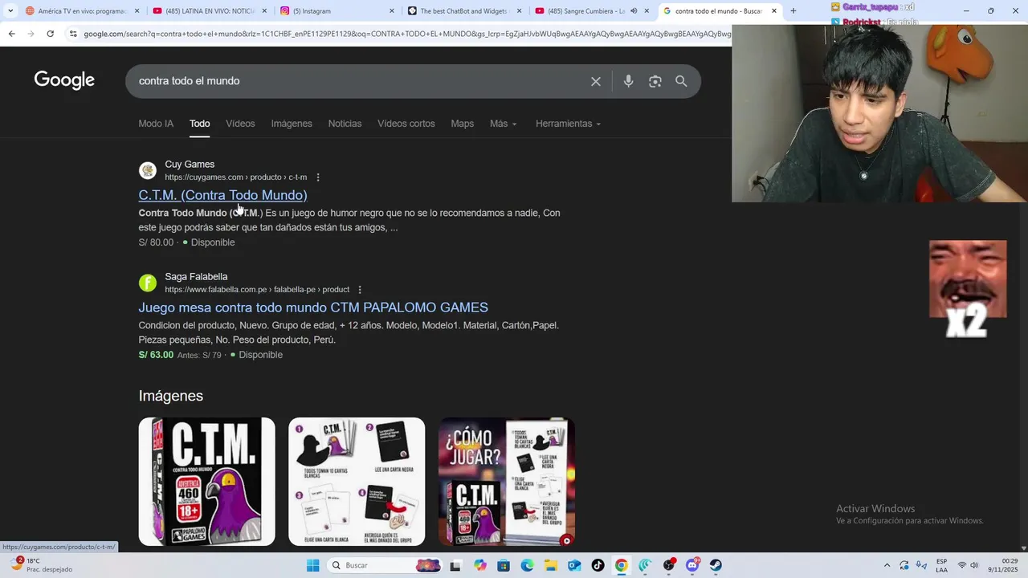Click the browser address bar URL
The image size is (1028, 578).
[406, 34]
